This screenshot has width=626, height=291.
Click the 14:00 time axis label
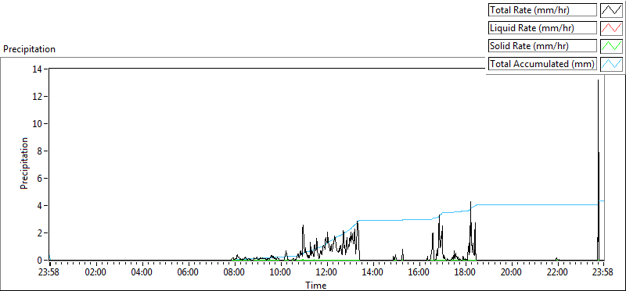373,273
